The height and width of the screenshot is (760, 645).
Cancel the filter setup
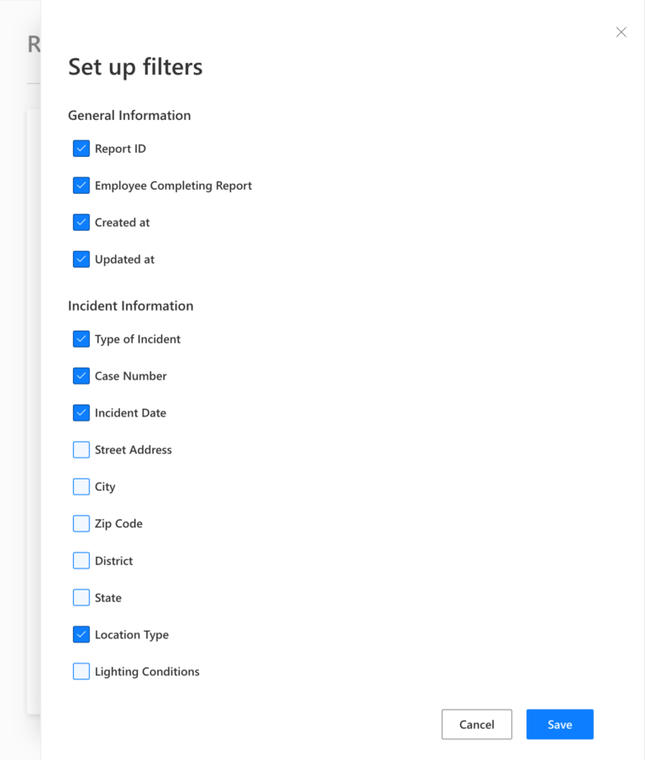pyautogui.click(x=476, y=724)
